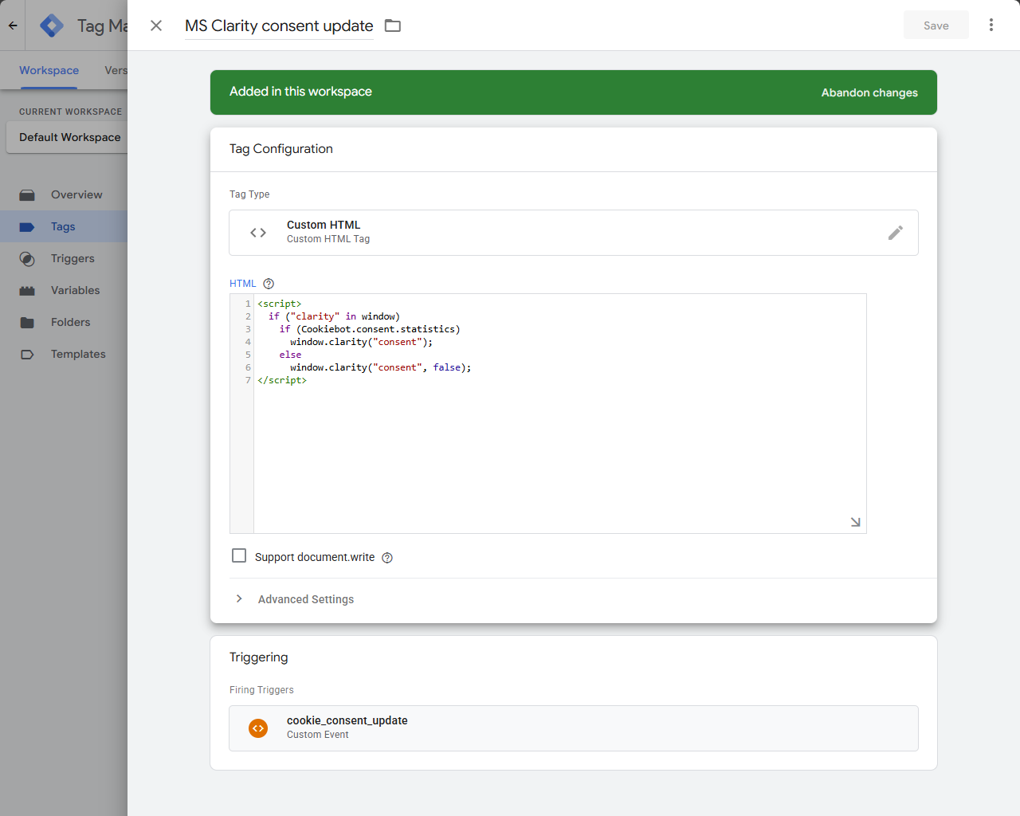Open Overview in the sidebar
Image resolution: width=1020 pixels, height=816 pixels.
[76, 194]
